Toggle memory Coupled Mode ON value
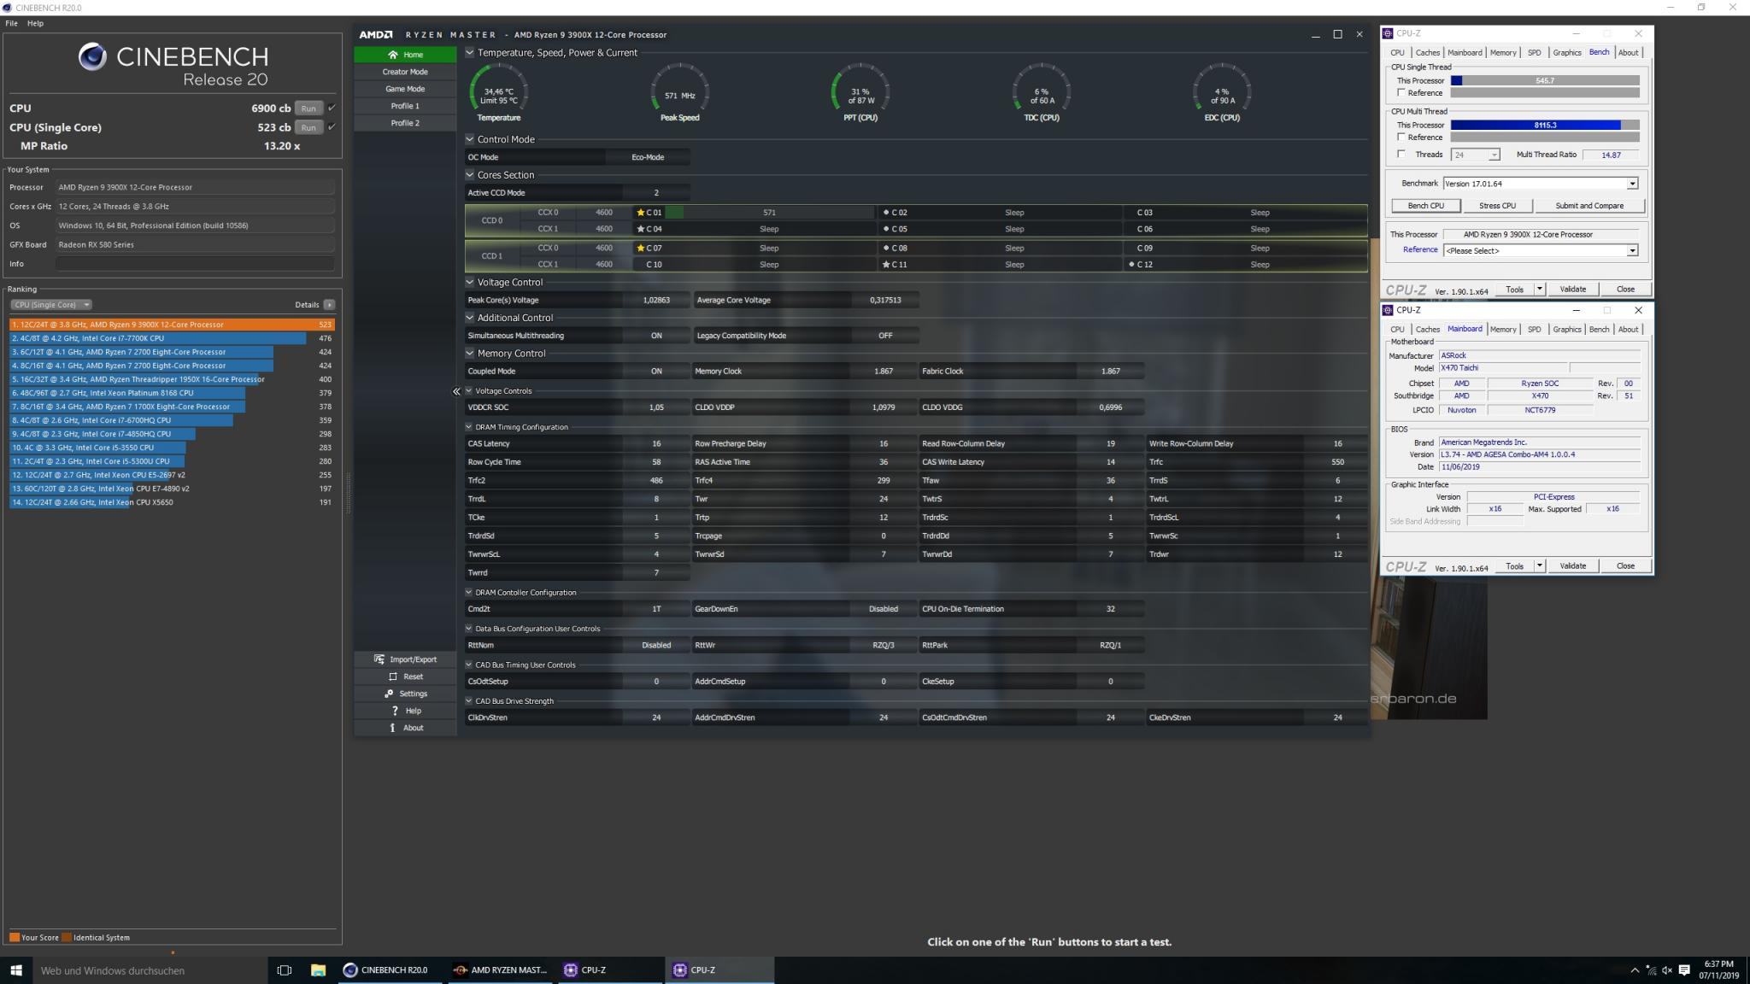Screen dimensions: 1750x984 coord(656,372)
